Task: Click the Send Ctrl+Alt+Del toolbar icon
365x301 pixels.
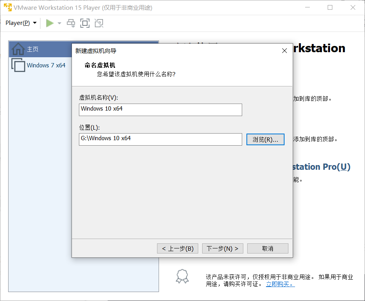Action: (71, 23)
